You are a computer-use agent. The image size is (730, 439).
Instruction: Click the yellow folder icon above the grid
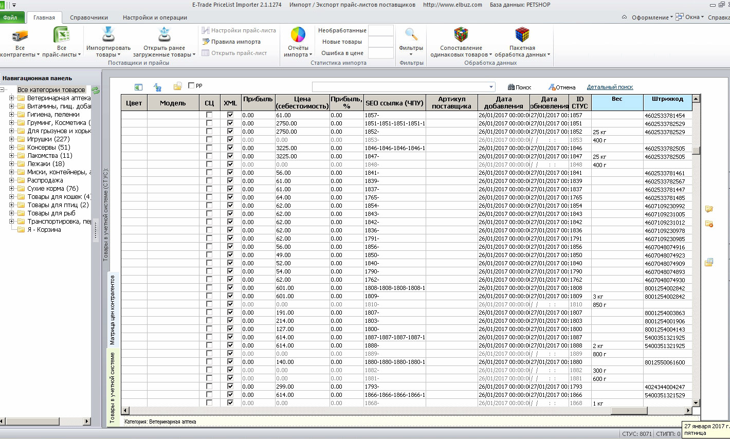(177, 86)
